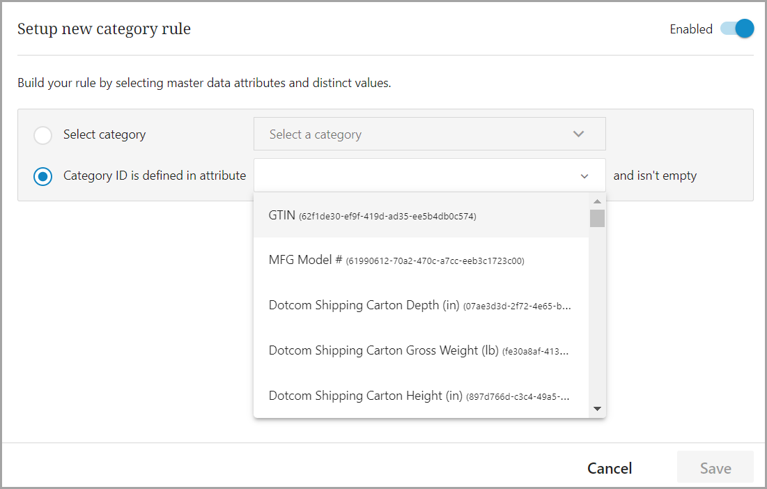767x489 pixels.
Task: Pick the GTIN attribute option
Action: pos(281,216)
